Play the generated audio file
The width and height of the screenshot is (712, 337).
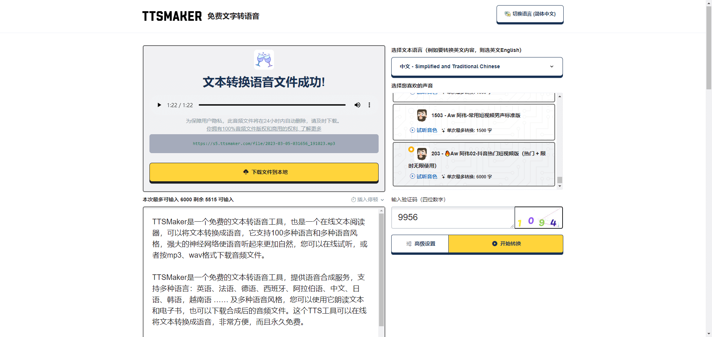159,105
